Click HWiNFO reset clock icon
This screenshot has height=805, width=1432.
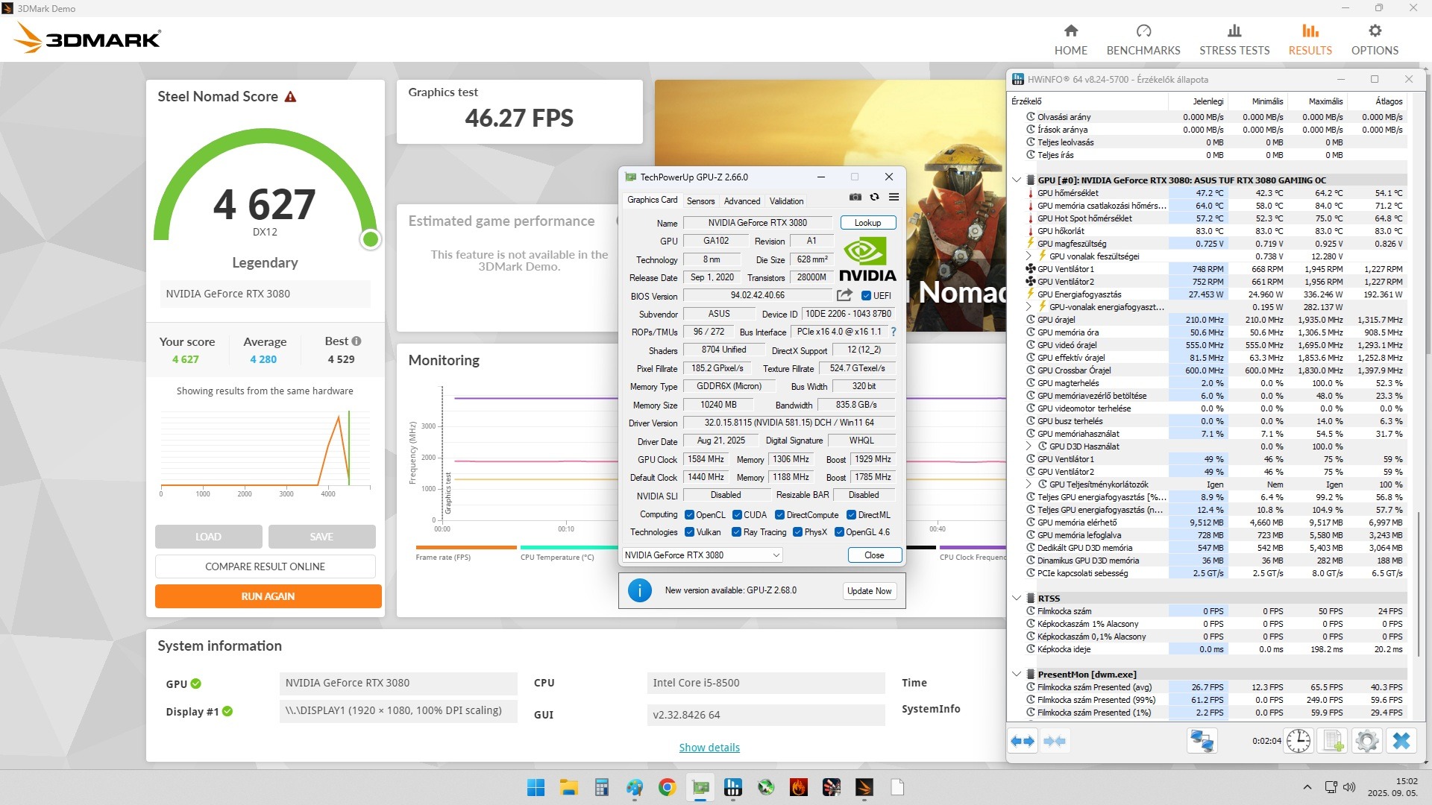(1298, 741)
